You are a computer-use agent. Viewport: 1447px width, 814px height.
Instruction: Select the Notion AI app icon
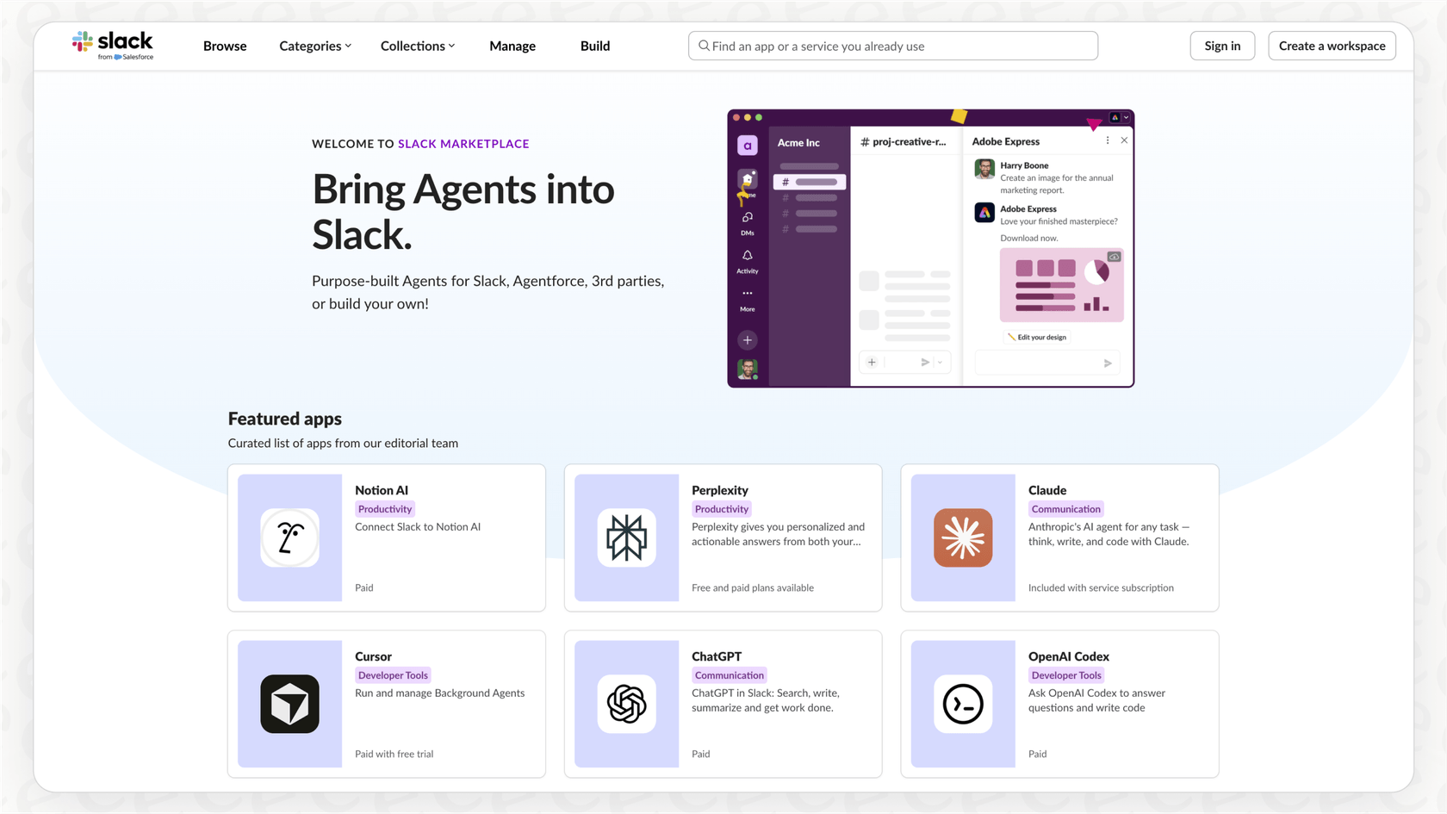pyautogui.click(x=289, y=537)
